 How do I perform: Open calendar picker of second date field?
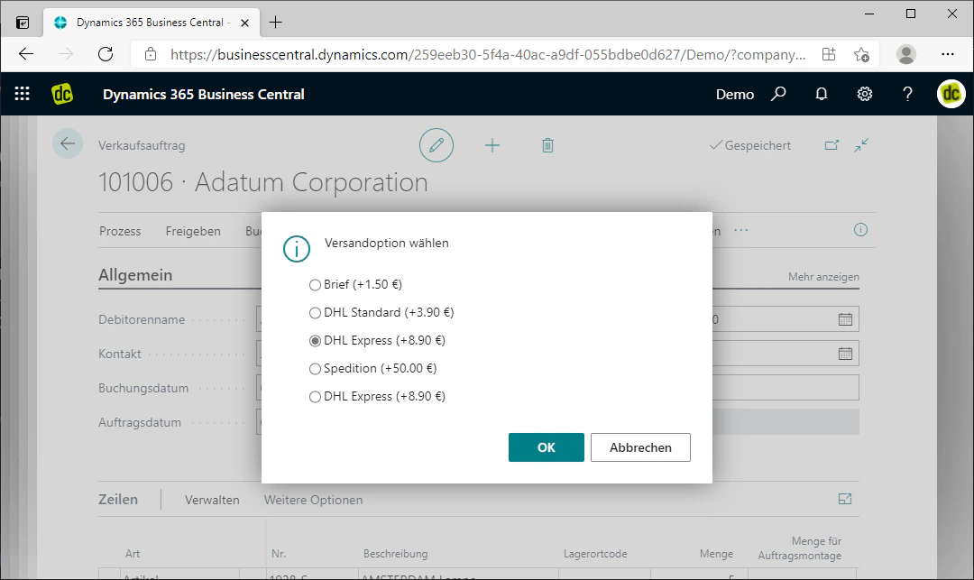(845, 354)
